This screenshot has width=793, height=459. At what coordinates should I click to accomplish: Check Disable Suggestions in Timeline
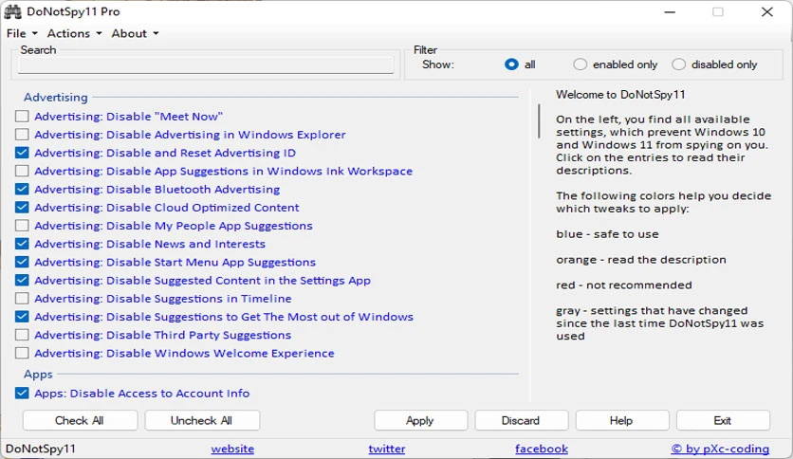22,298
